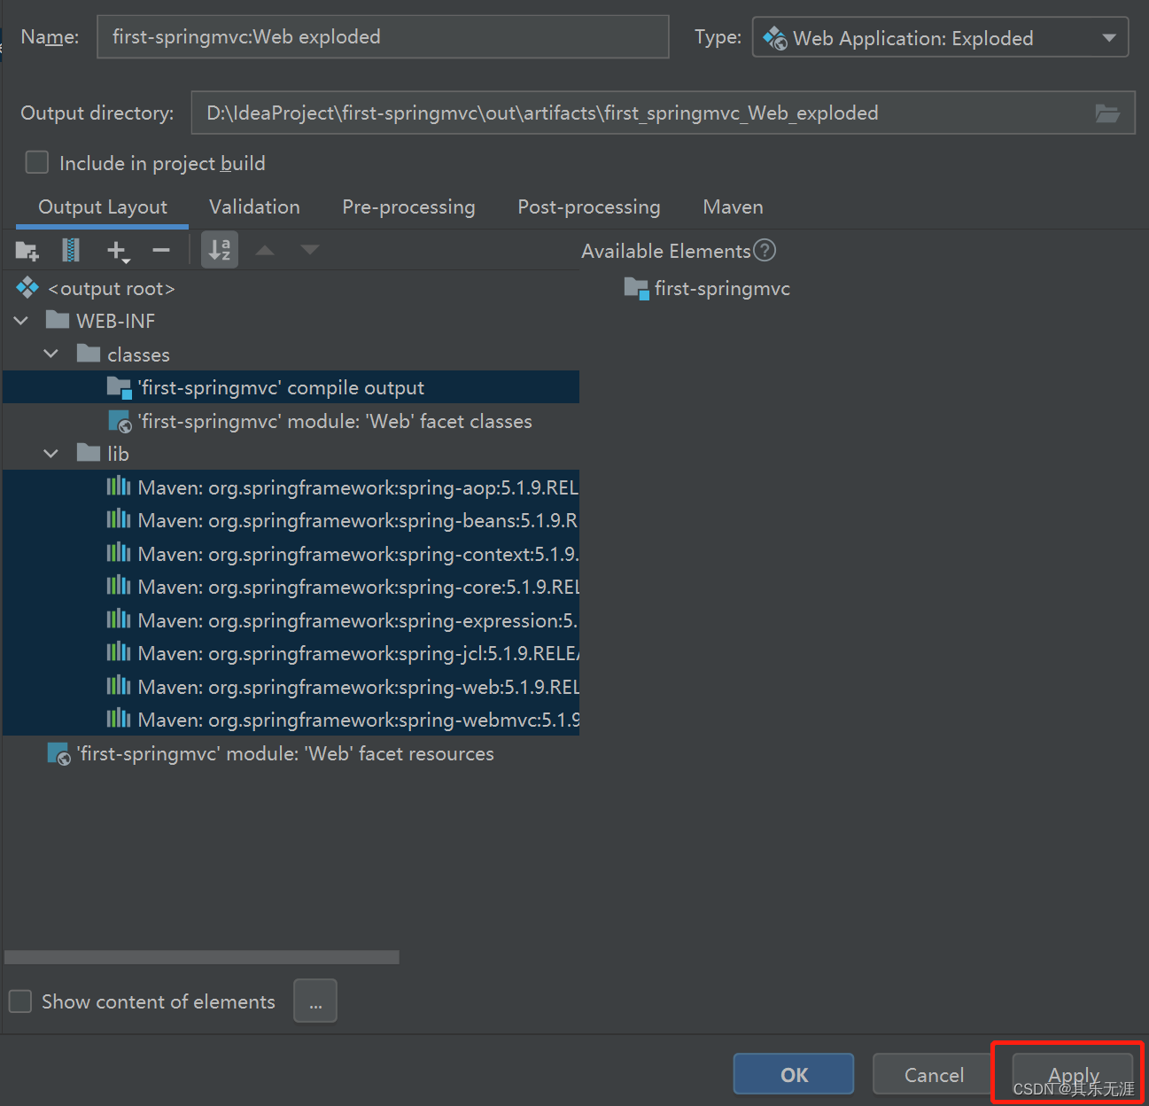Create an archive in the output layout

point(71,250)
